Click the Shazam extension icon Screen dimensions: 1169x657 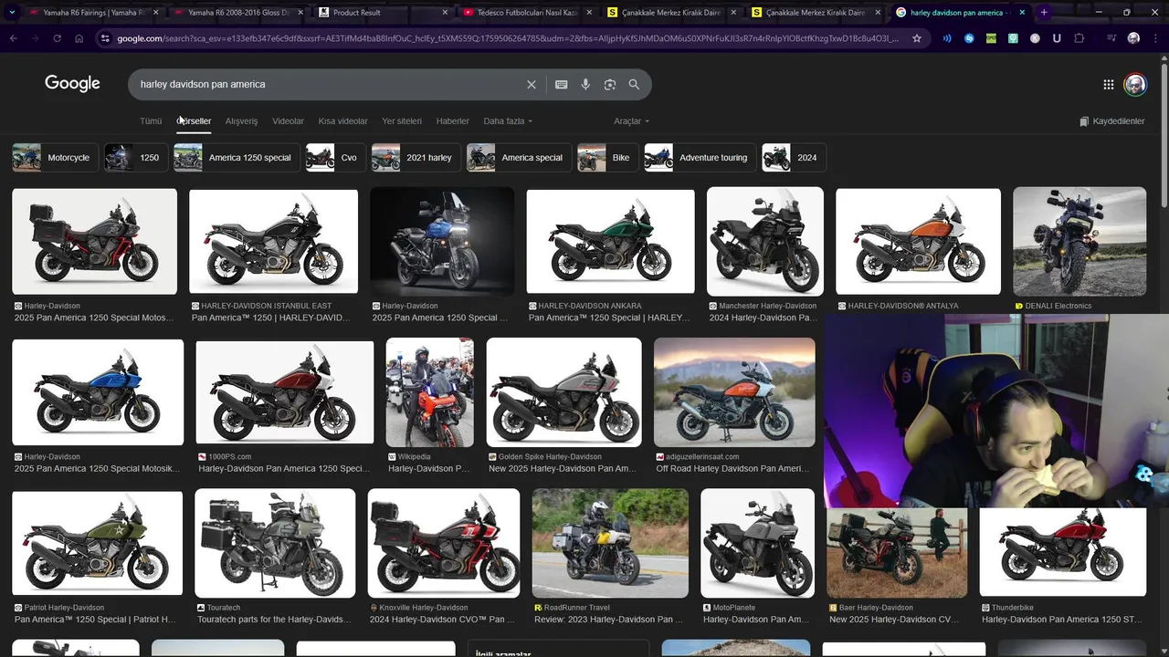click(x=969, y=38)
